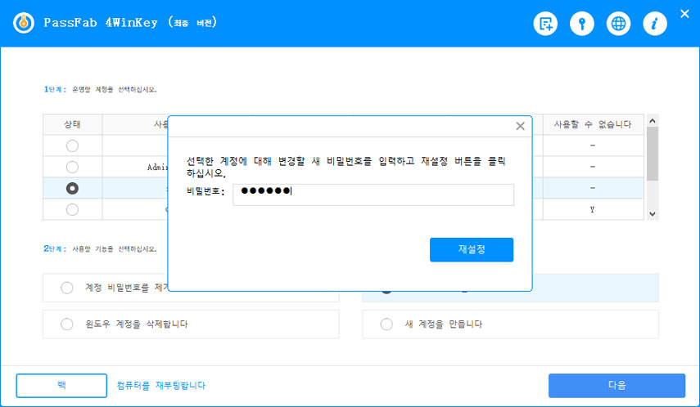Open the purchase/order list icon
The image size is (700, 407).
click(x=545, y=24)
